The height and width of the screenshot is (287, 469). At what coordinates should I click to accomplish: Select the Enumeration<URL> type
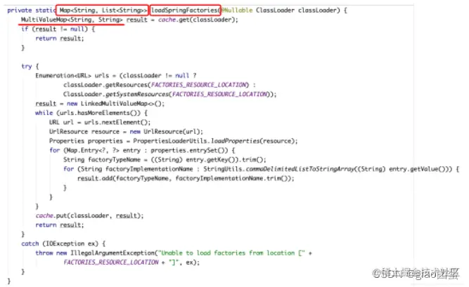click(63, 76)
